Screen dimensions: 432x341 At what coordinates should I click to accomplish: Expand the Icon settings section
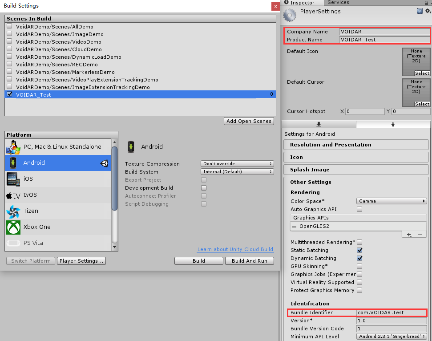[x=355, y=157]
